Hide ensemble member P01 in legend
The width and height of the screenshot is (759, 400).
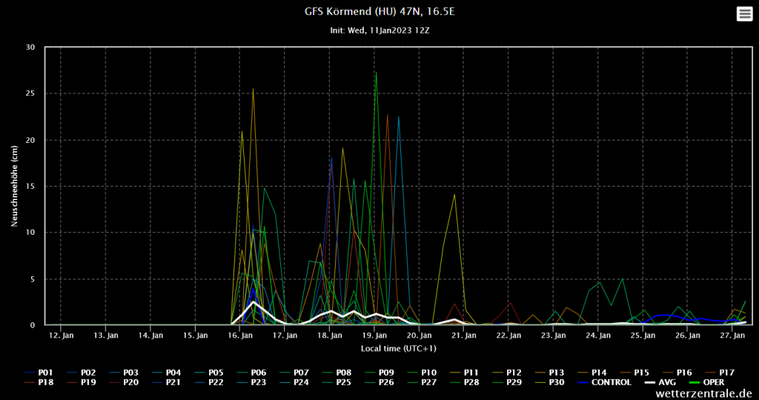tap(46, 372)
